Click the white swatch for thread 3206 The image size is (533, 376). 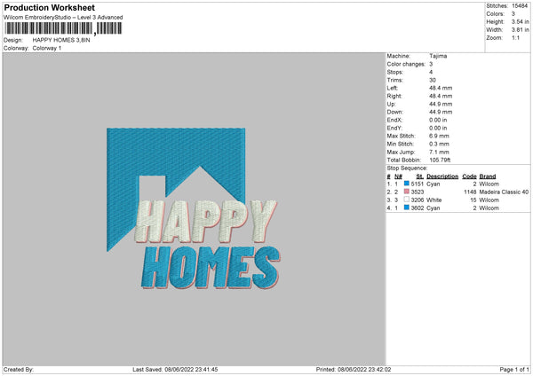407,200
